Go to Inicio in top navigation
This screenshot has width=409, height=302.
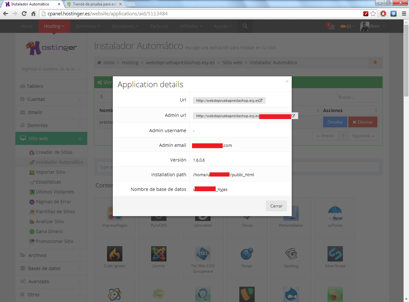[27, 26]
